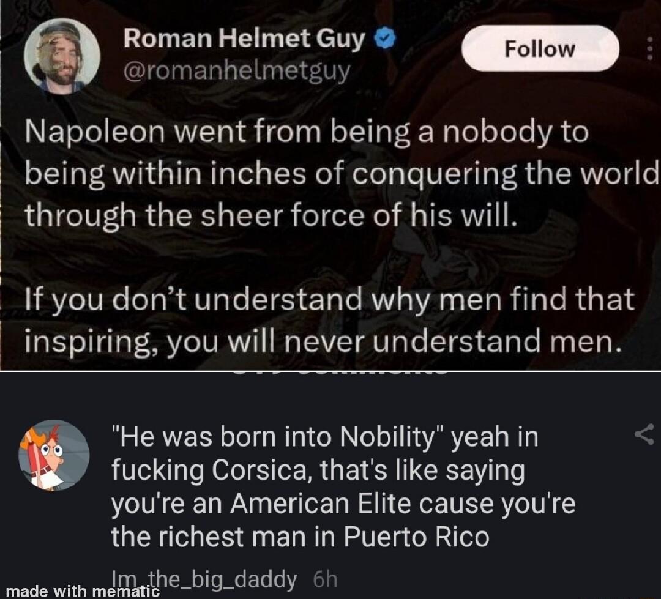Toggle follow state on Roman Helmet Guy
The height and width of the screenshot is (599, 661).
(539, 48)
